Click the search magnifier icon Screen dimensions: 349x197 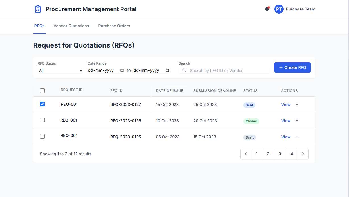tap(184, 70)
